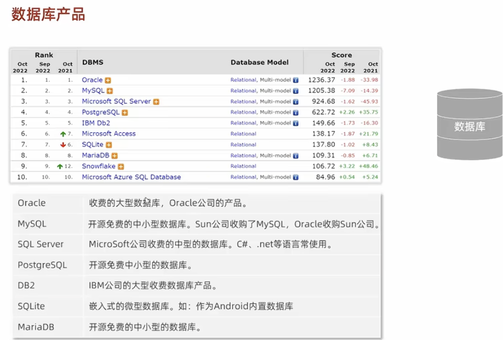
Task: Open the Microsoft Azure SQL Database link
Action: pyautogui.click(x=131, y=177)
